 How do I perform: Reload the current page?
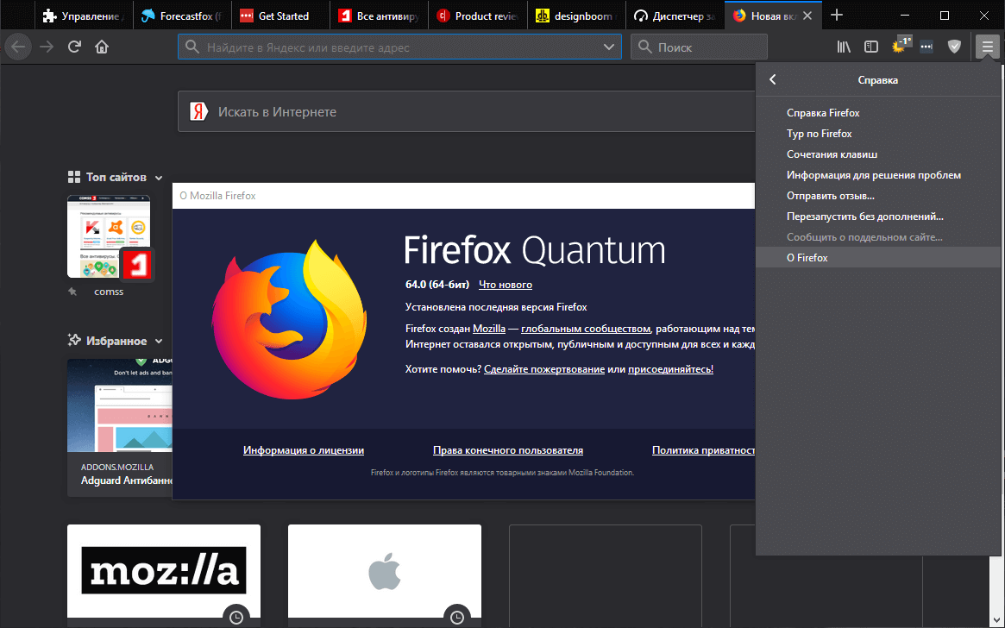[74, 47]
